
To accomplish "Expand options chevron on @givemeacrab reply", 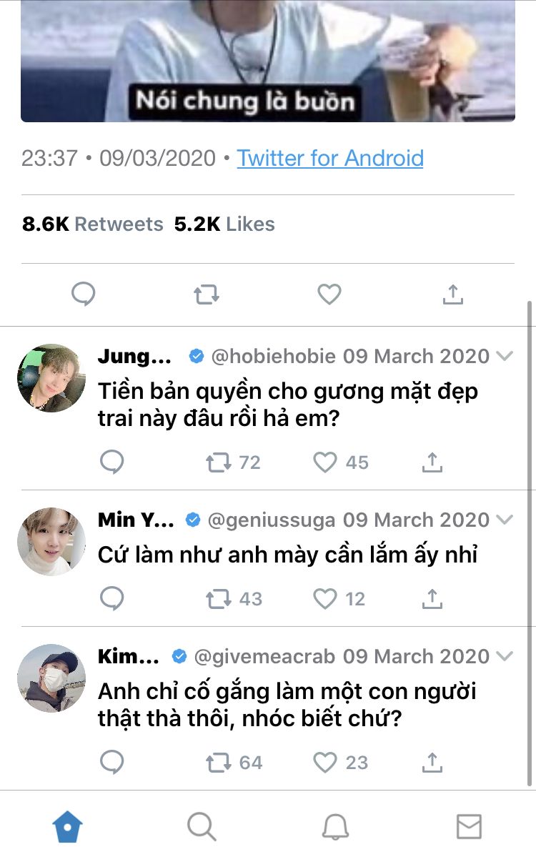I will (x=505, y=656).
